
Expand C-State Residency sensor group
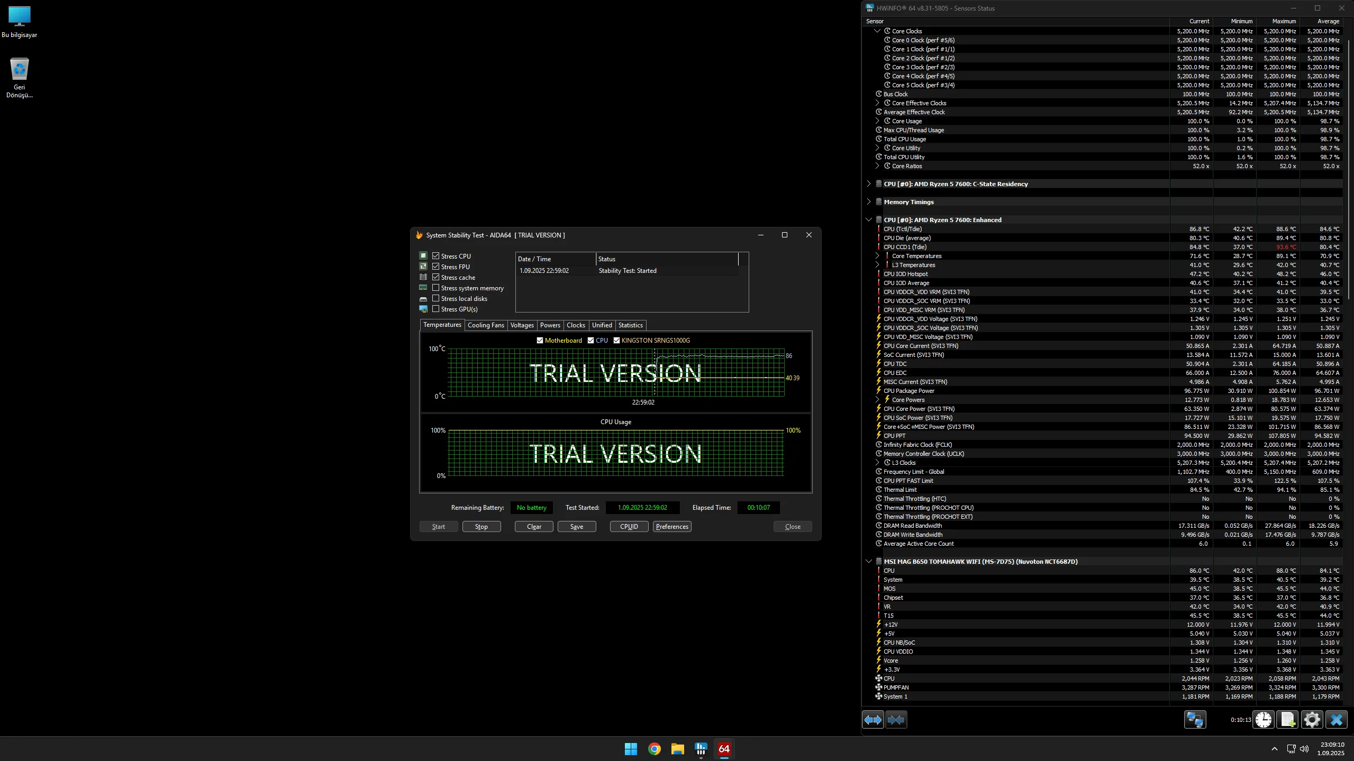(x=868, y=184)
